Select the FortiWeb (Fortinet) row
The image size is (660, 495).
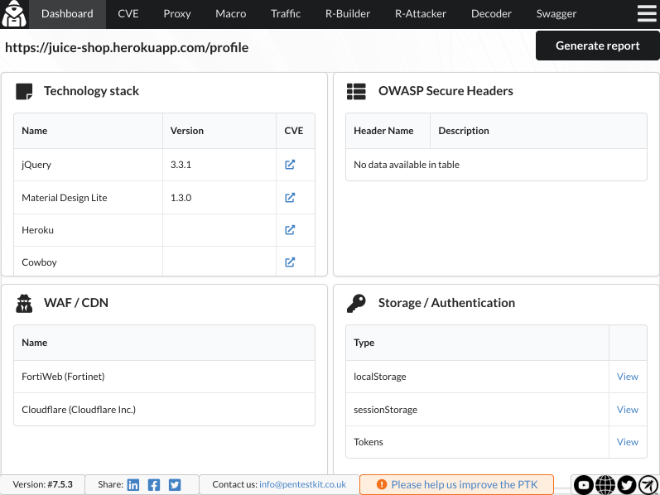164,377
